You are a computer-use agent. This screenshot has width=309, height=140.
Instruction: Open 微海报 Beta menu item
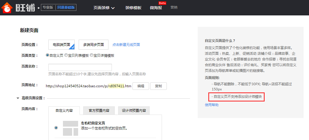coord(156,8)
